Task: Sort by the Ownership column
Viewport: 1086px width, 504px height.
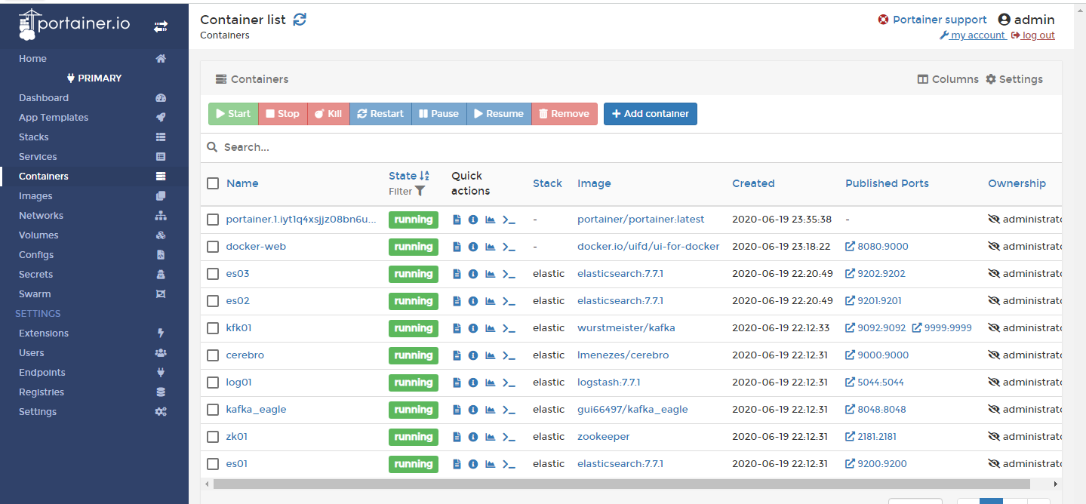Action: click(1017, 183)
